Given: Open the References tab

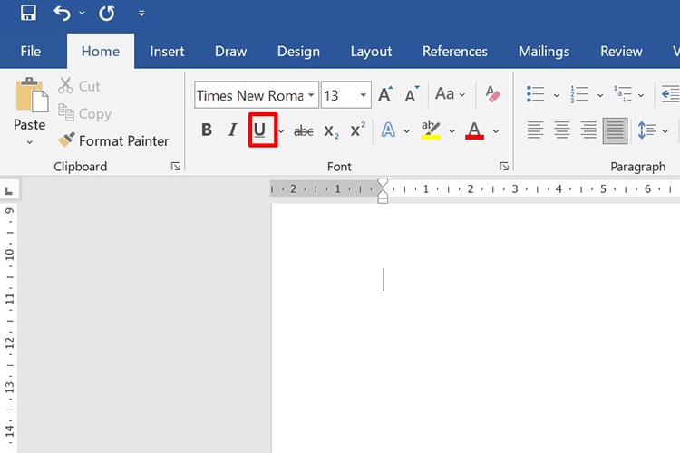Looking at the screenshot, I should coord(455,52).
